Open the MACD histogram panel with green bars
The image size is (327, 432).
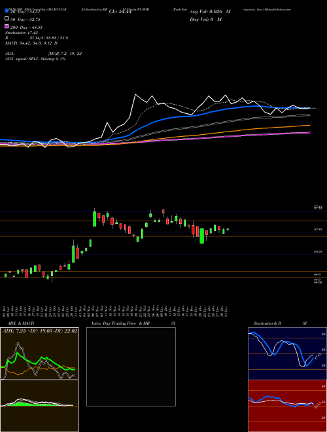[39, 406]
